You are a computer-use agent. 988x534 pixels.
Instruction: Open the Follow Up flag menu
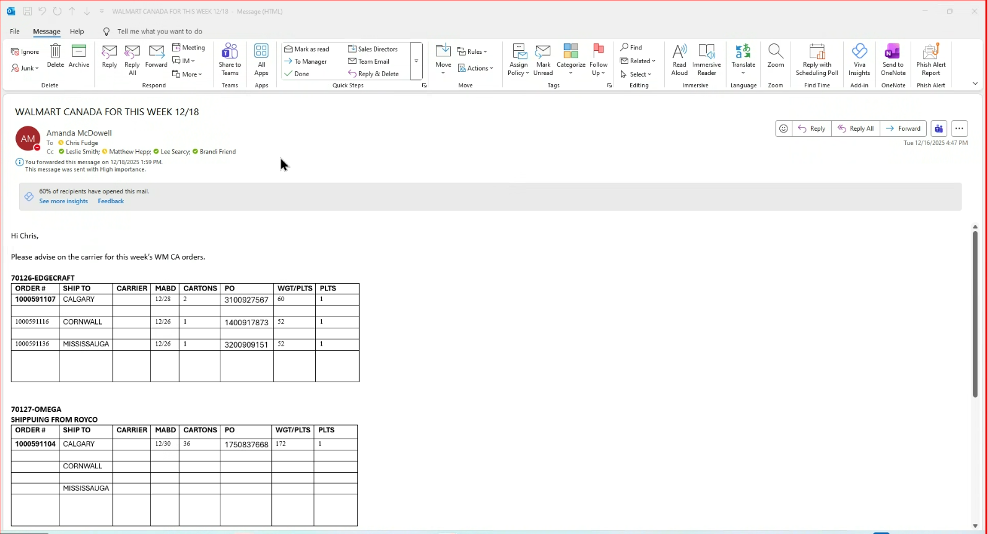click(598, 59)
